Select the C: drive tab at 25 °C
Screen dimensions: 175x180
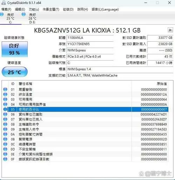pos(10,18)
